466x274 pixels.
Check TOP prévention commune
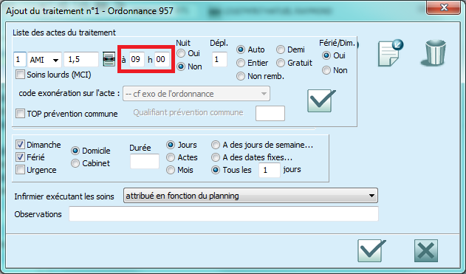click(x=20, y=114)
